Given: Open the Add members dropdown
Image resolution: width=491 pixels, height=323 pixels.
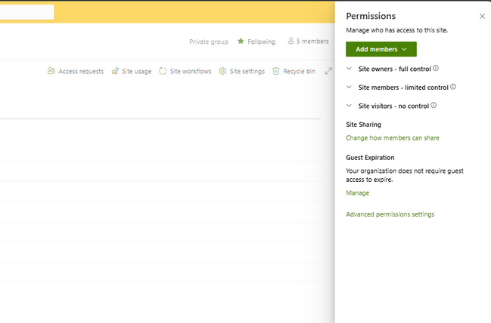Looking at the screenshot, I should (381, 49).
